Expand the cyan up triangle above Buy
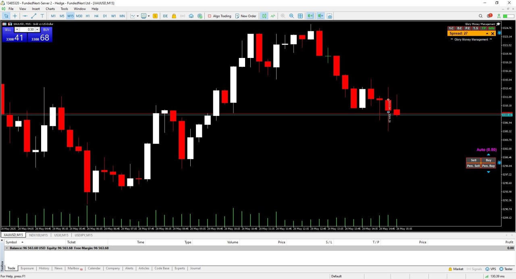 [x=489, y=155]
